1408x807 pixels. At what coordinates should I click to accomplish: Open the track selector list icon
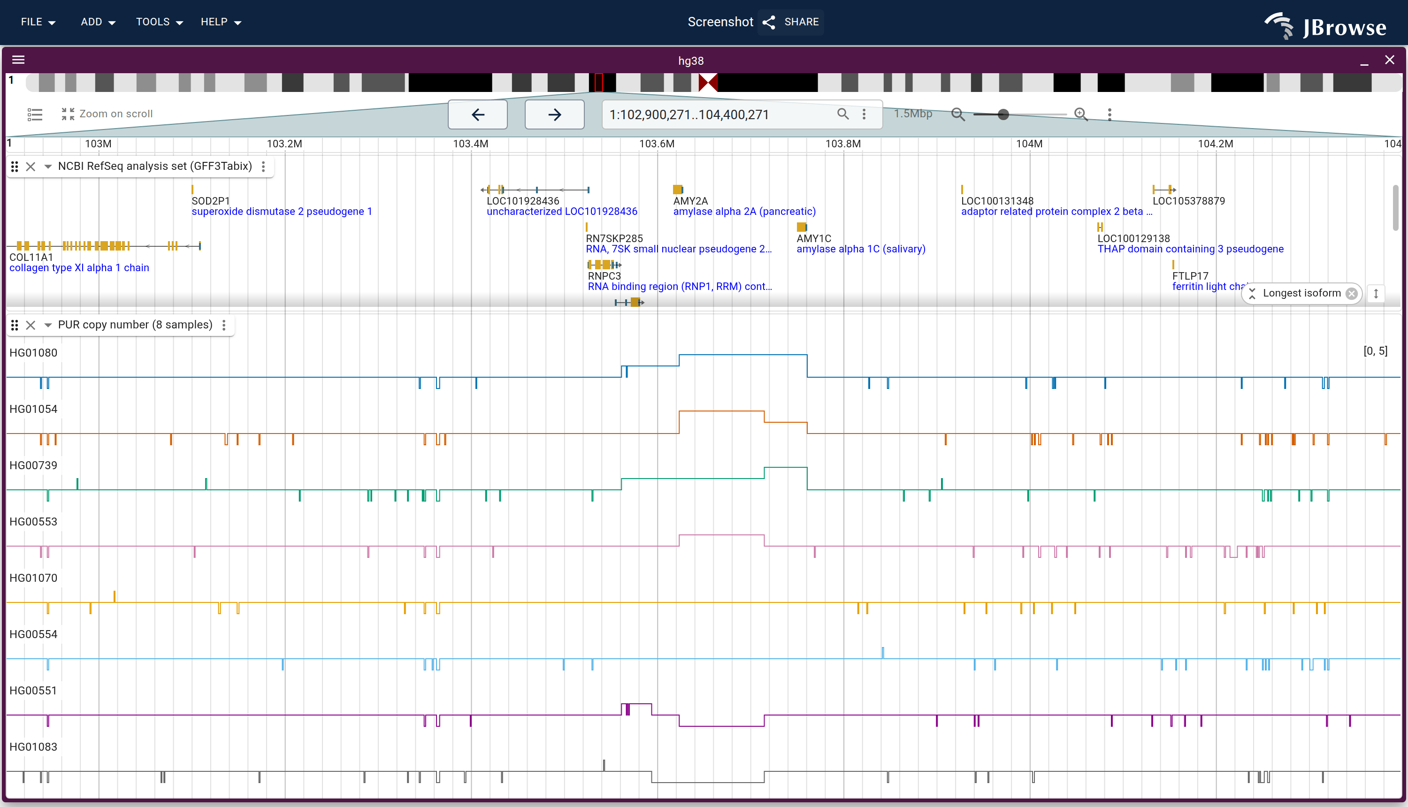tap(35, 114)
